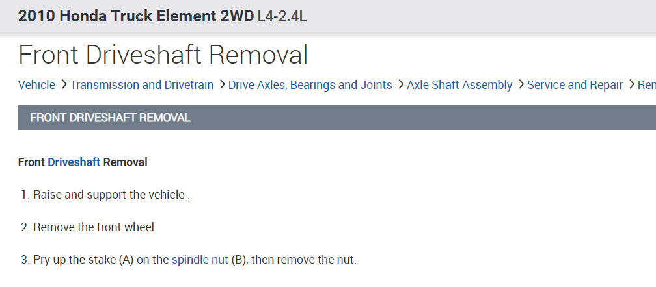Screen dimensions: 656x287
Task: Open Transmission and Drivetrain breadcrumb
Action: click(142, 85)
